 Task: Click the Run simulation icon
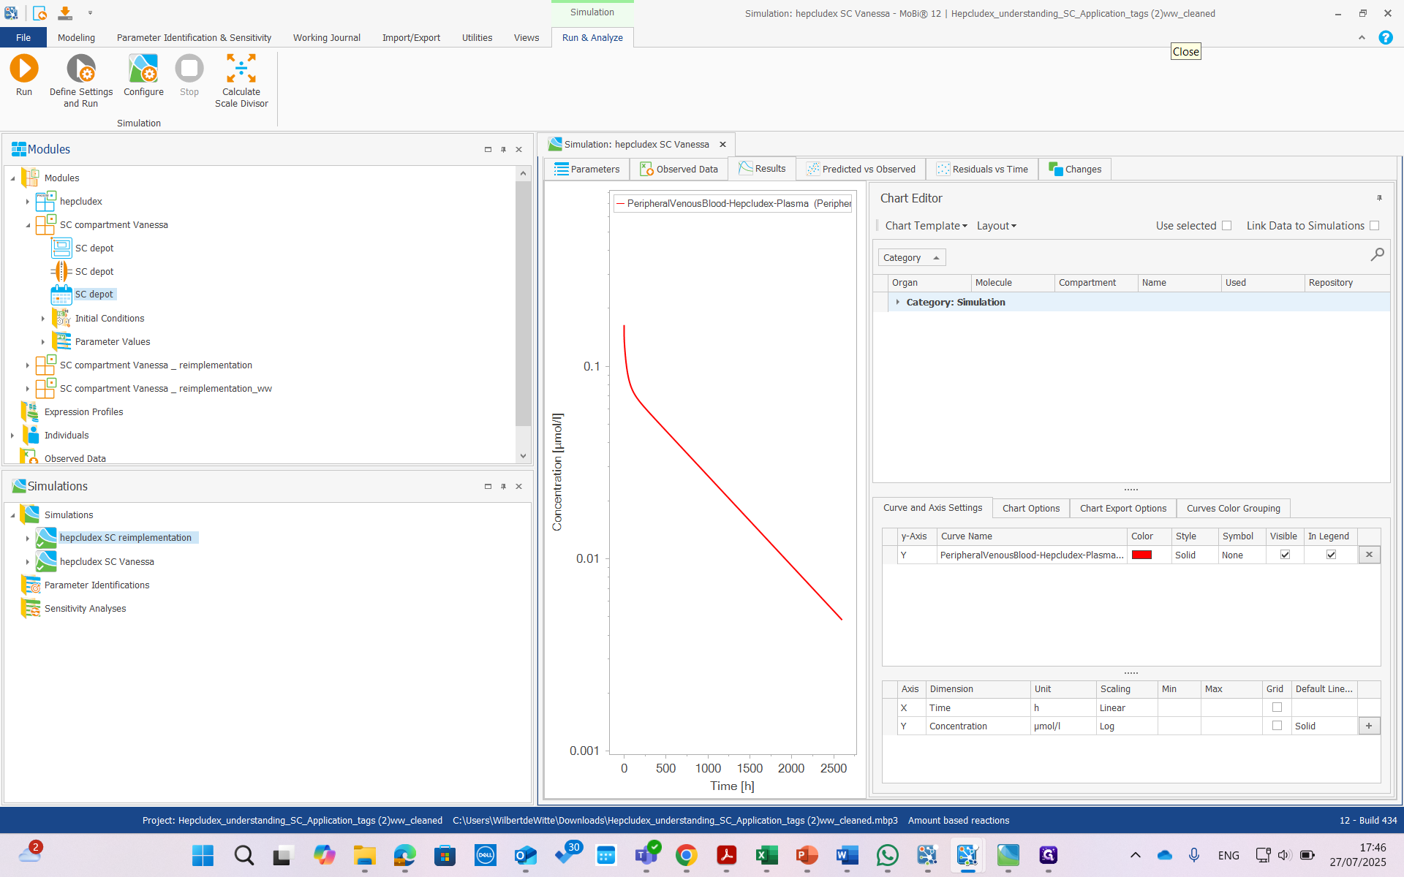point(23,69)
